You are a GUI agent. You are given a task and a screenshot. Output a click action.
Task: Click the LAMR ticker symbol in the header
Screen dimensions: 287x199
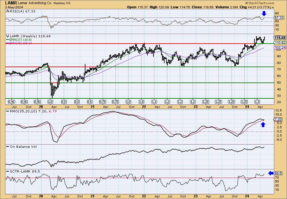11,3
